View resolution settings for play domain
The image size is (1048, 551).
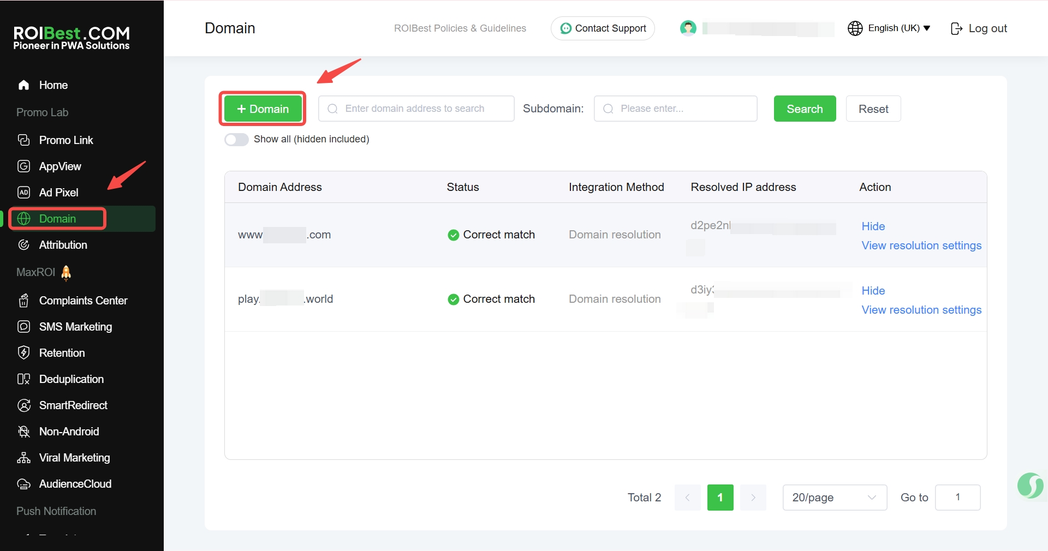pyautogui.click(x=921, y=310)
